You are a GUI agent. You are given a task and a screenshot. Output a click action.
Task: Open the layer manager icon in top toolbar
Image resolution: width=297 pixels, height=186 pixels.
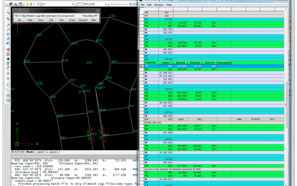(10, 4)
